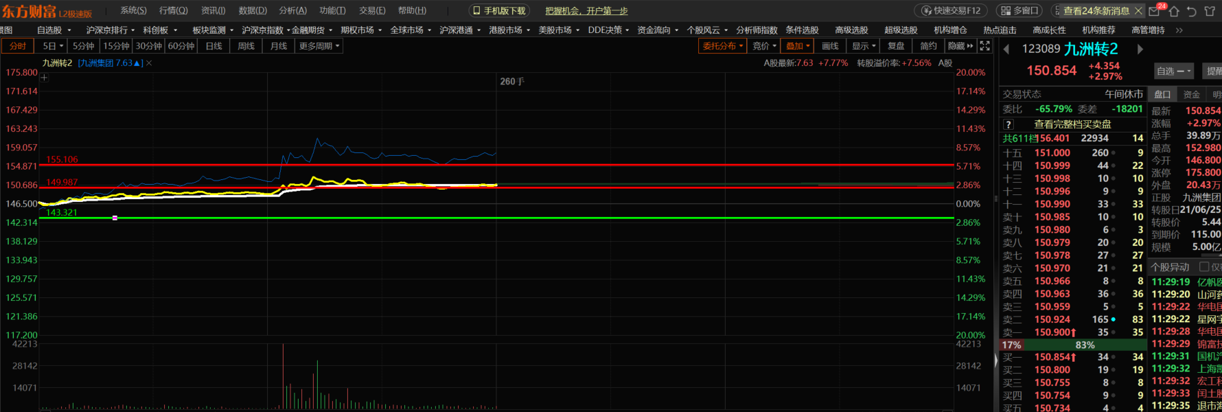Show more toolbar items via » chevron

pyautogui.click(x=1179, y=30)
